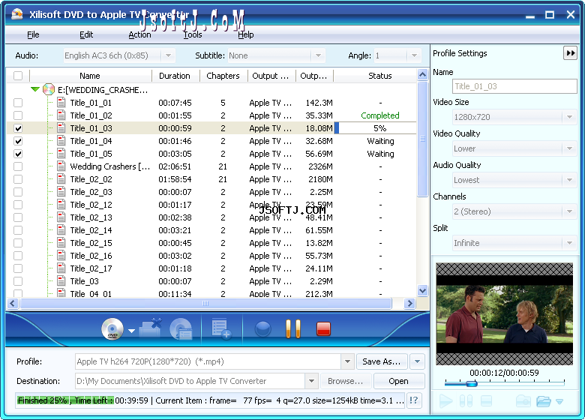Open the snapshot folder icon
This screenshot has height=420, width=585.
pyautogui.click(x=544, y=401)
